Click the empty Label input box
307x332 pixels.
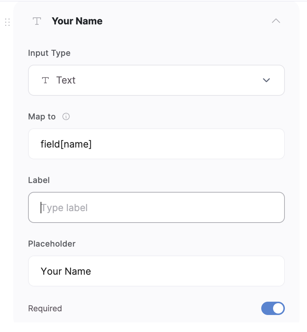click(156, 207)
